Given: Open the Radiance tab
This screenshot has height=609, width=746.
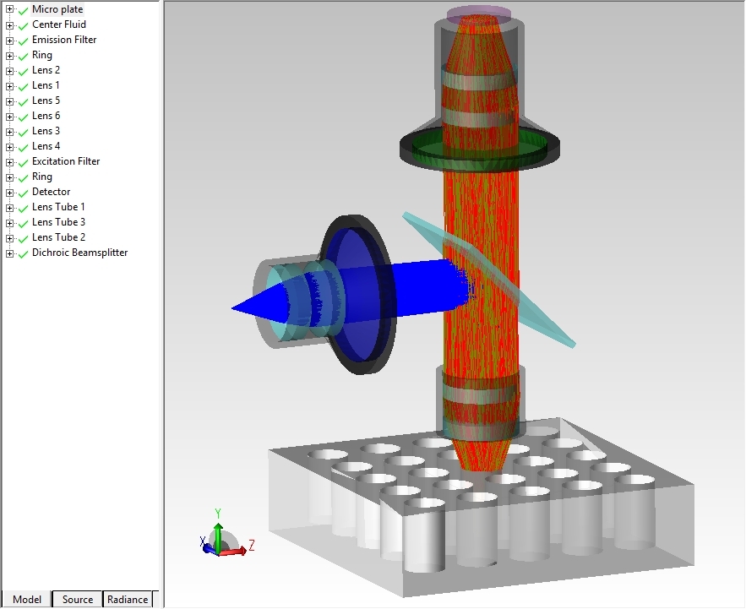Looking at the screenshot, I should click(128, 599).
